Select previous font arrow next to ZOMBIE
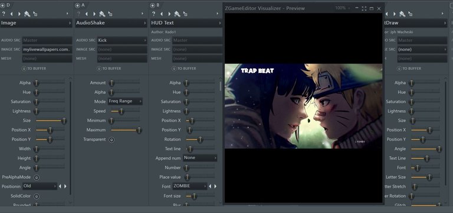This screenshot has height=213, width=453. pyautogui.click(x=210, y=187)
